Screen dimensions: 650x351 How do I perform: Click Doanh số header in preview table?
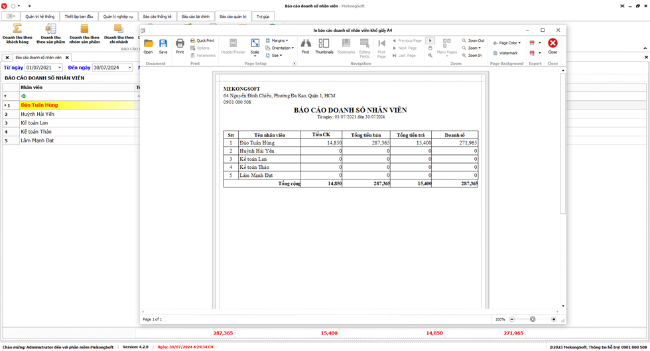[455, 135]
